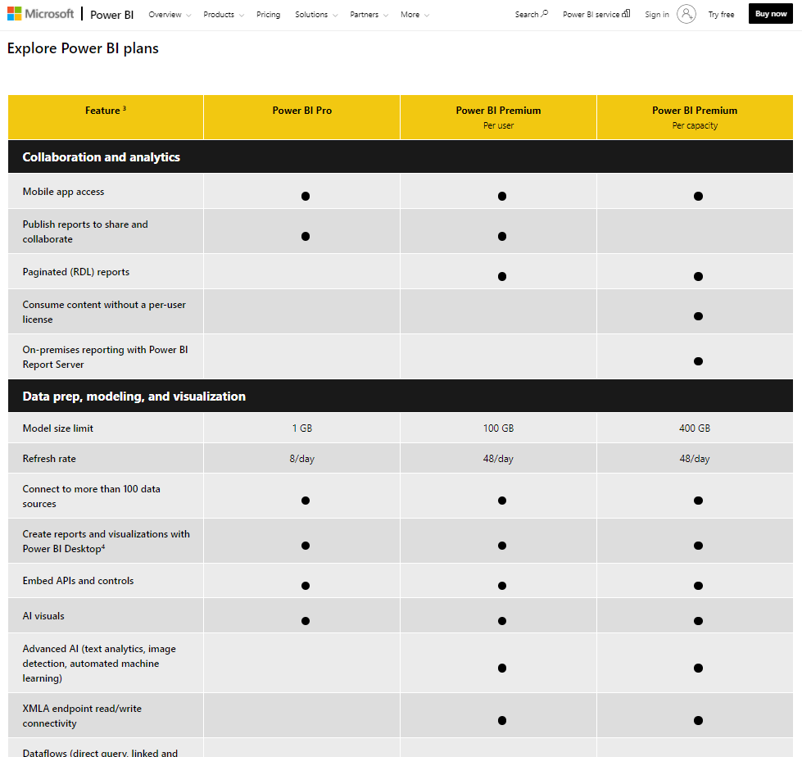Go to Power BI home link

coord(111,15)
